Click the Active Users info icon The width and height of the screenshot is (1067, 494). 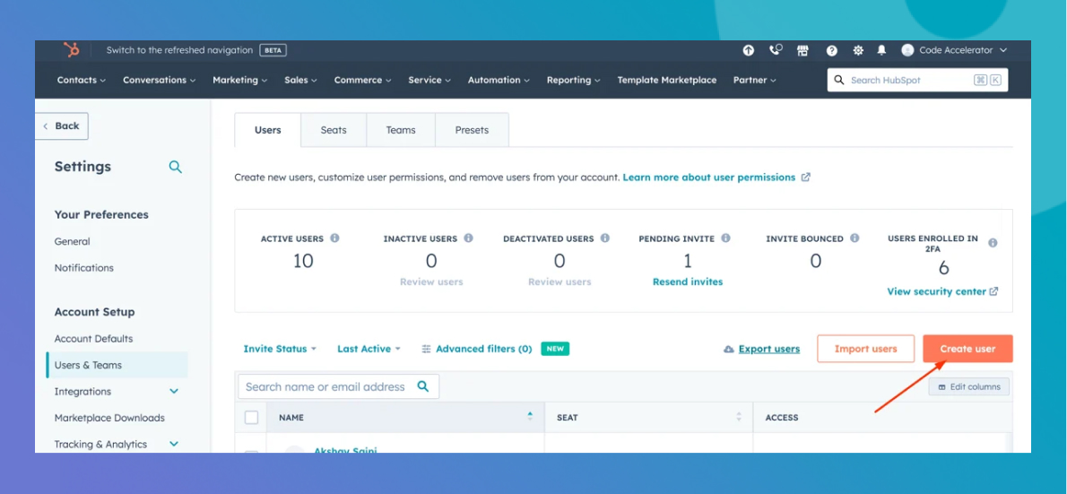pos(334,238)
